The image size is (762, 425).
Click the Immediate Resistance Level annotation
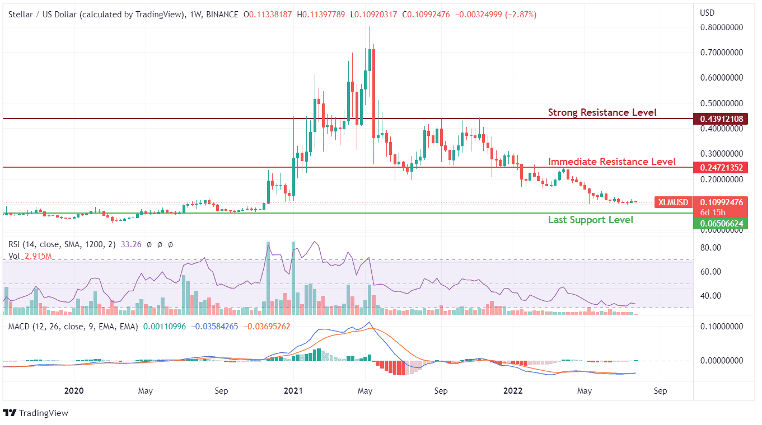click(x=611, y=162)
